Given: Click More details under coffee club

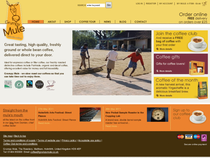Looking at the screenshot, I should 166,49.
